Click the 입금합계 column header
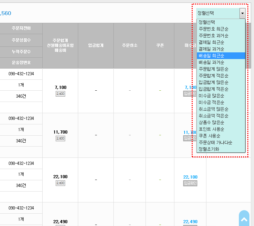254x226 pixels. coord(96,45)
